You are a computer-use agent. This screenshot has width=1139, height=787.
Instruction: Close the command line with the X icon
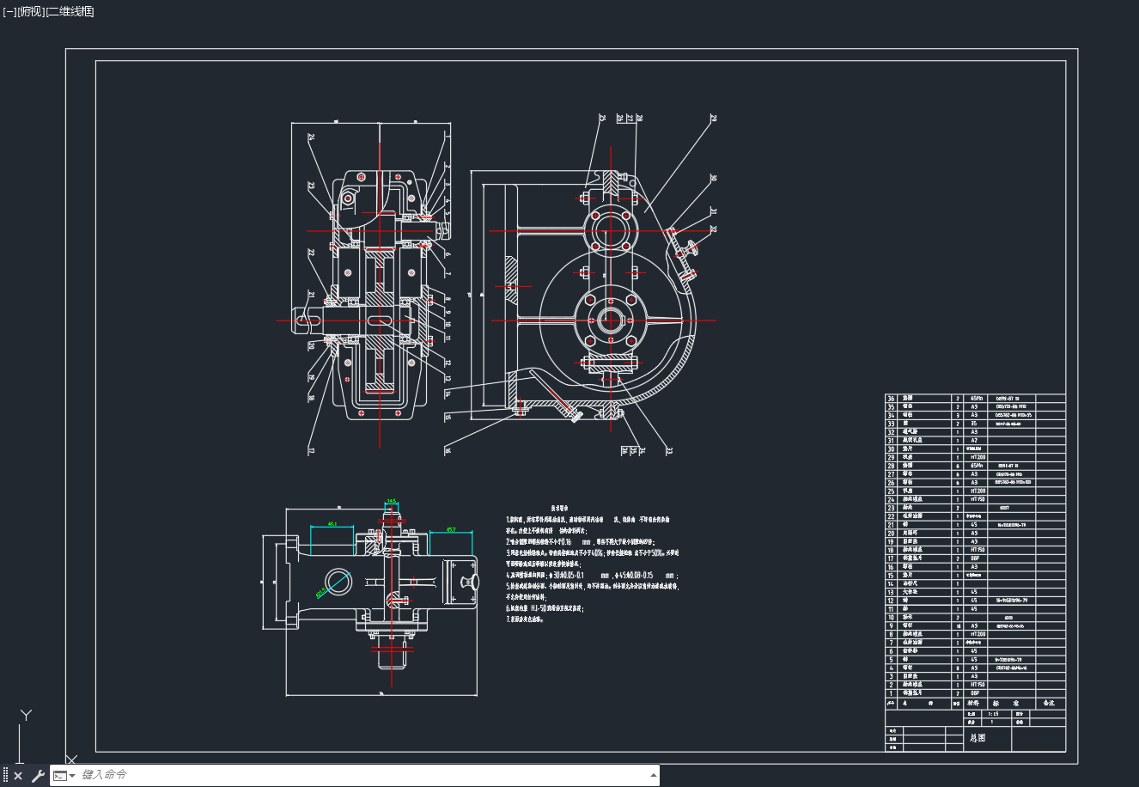18,776
